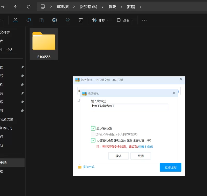Click the 立即压缩 button
Screen dimensions: 207x196
171,167
